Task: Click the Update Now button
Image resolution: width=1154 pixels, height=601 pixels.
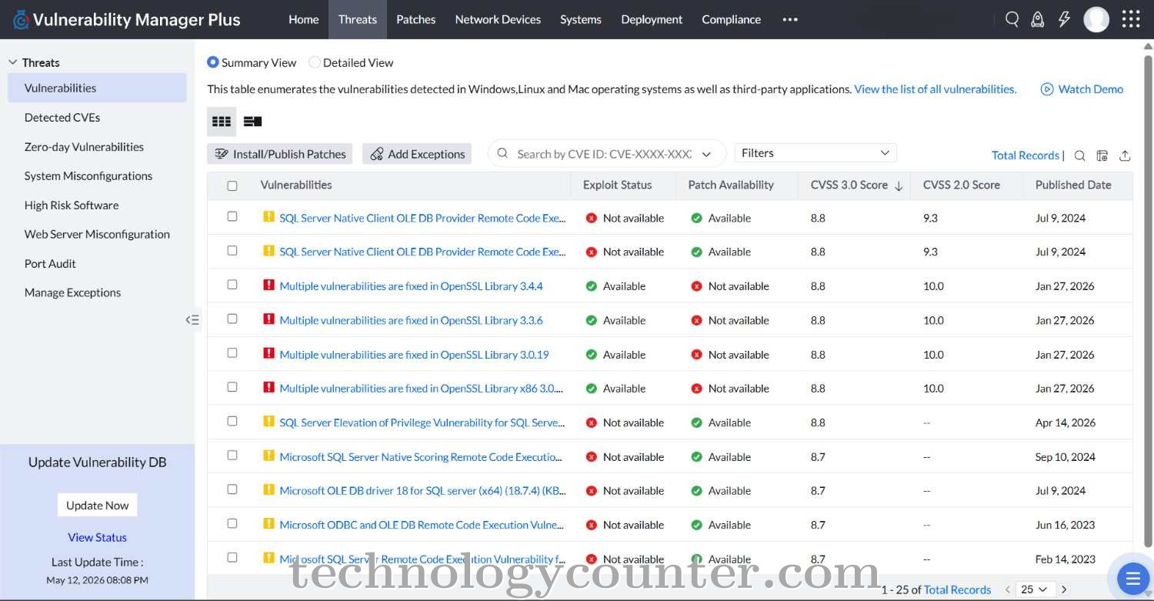Action: click(97, 505)
